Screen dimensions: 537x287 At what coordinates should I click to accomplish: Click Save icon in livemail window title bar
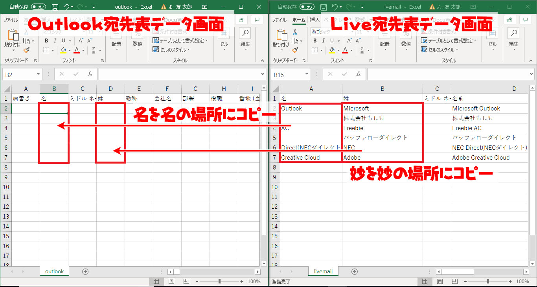pos(324,7)
